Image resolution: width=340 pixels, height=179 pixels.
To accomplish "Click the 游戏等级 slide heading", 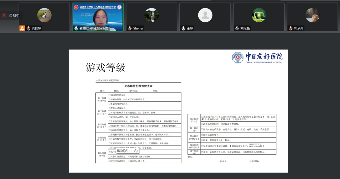I will [x=105, y=67].
